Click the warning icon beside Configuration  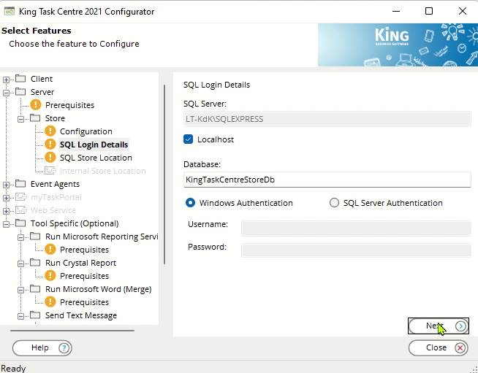[50, 131]
